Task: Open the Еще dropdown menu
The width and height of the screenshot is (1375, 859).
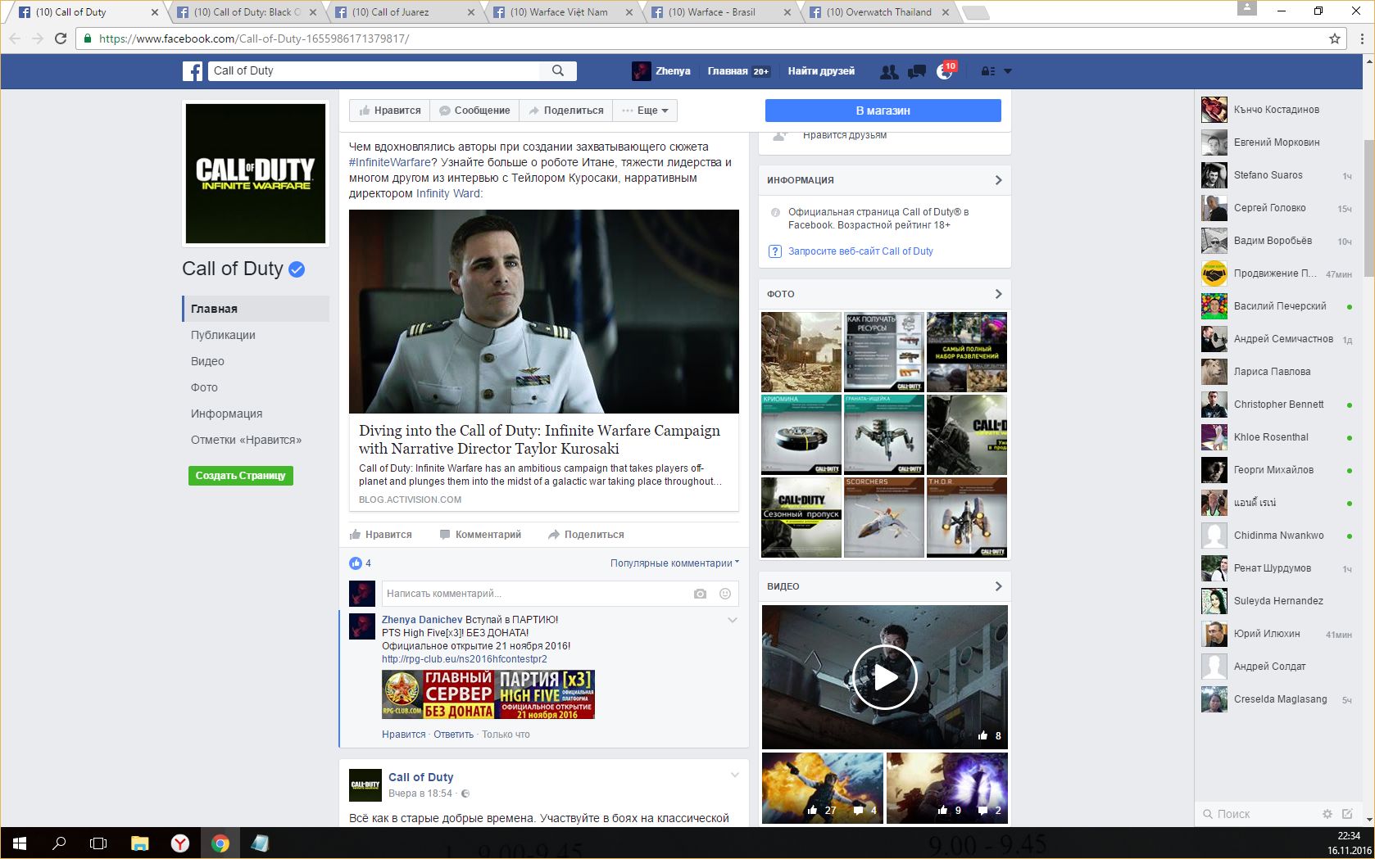Action: 646,111
